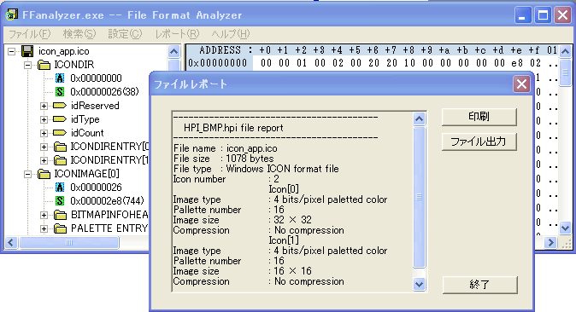Click the ファイル出力 file output button
Viewport: 576px width, 312px height.
pos(479,142)
